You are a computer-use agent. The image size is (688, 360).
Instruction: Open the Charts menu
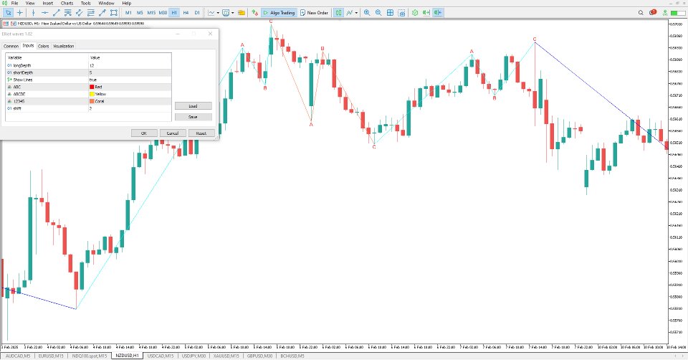67,3
